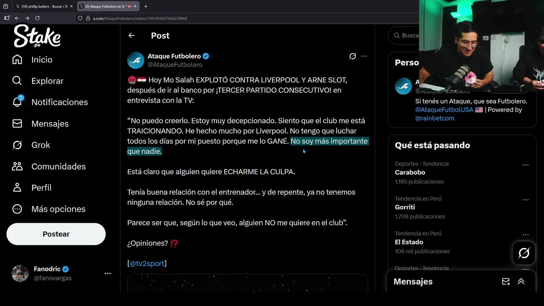This screenshot has width=544, height=306.
Task: Open the Grok icon in sidebar
Action: point(17,145)
